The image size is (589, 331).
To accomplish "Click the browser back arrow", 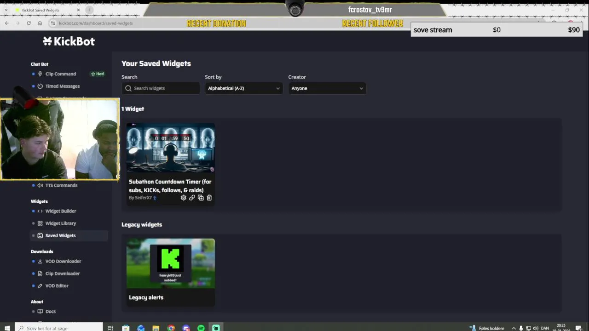I will [x=6, y=23].
